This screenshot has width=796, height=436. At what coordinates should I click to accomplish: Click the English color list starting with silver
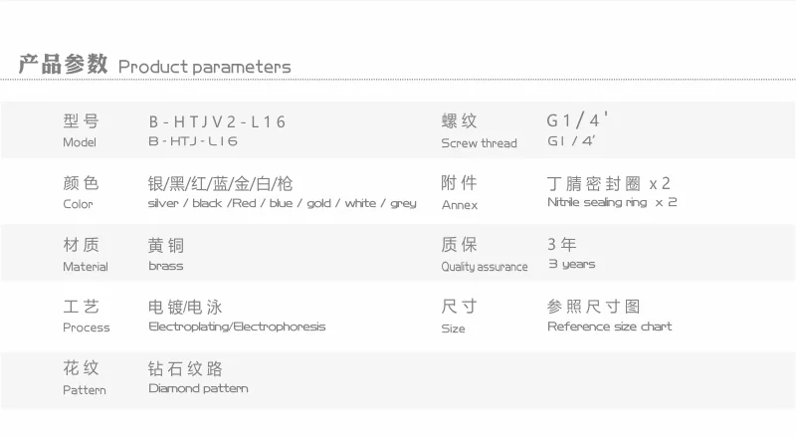pyautogui.click(x=282, y=203)
